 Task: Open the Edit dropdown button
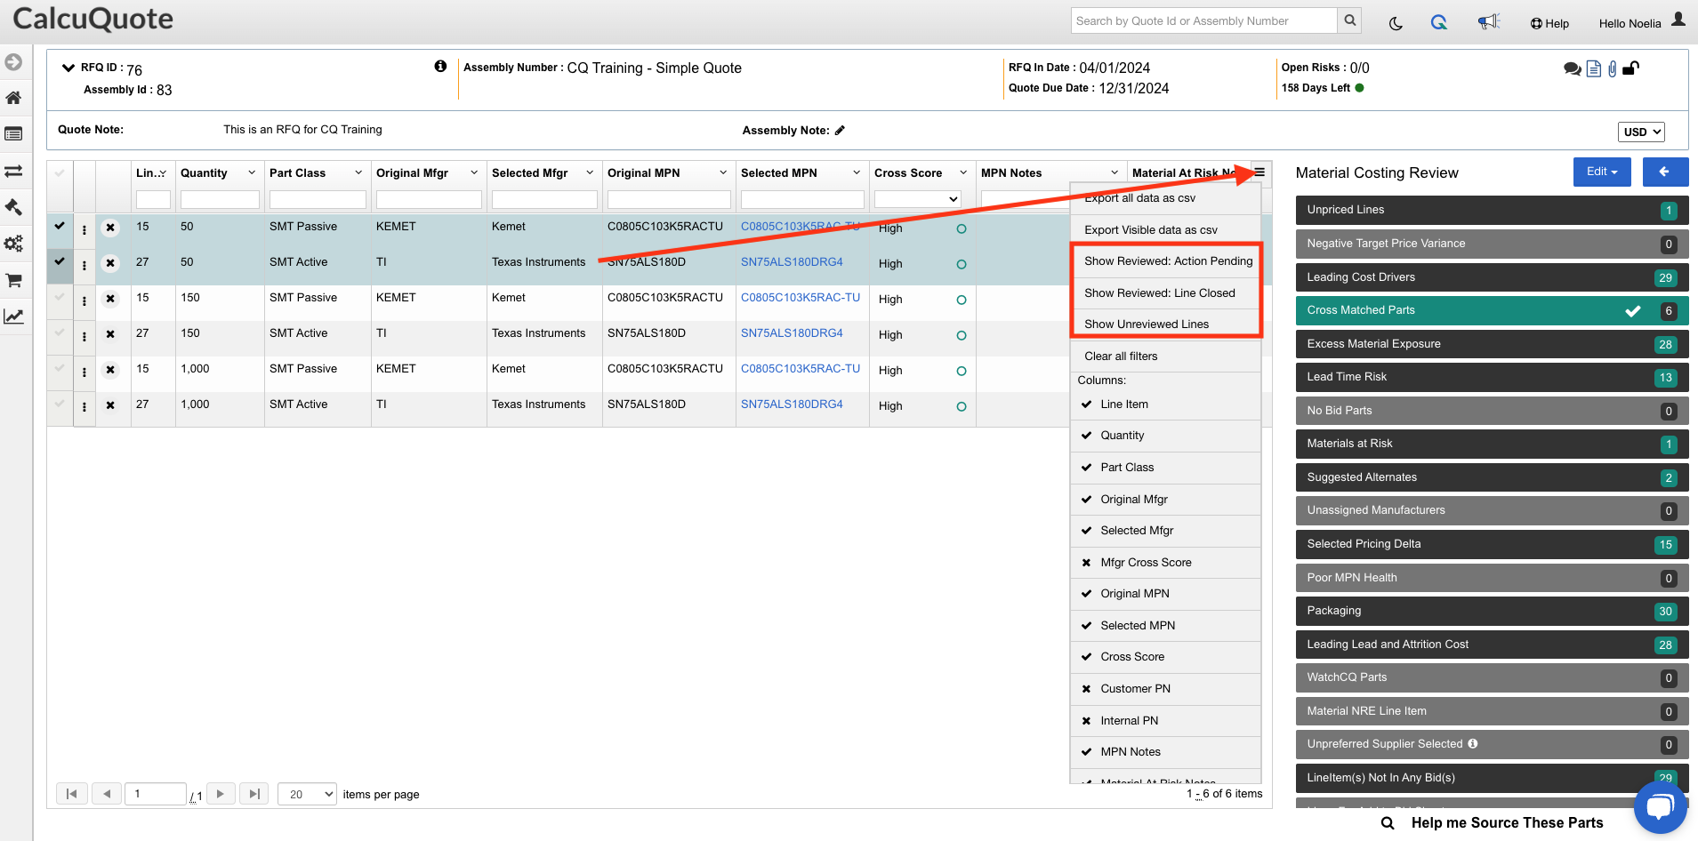coord(1602,172)
